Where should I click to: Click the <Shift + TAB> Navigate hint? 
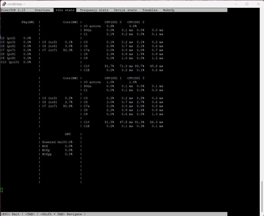click(61, 214)
